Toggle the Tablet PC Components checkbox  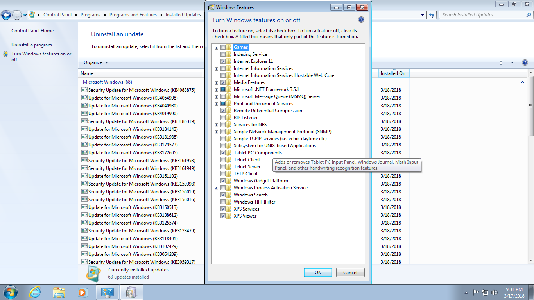(223, 153)
